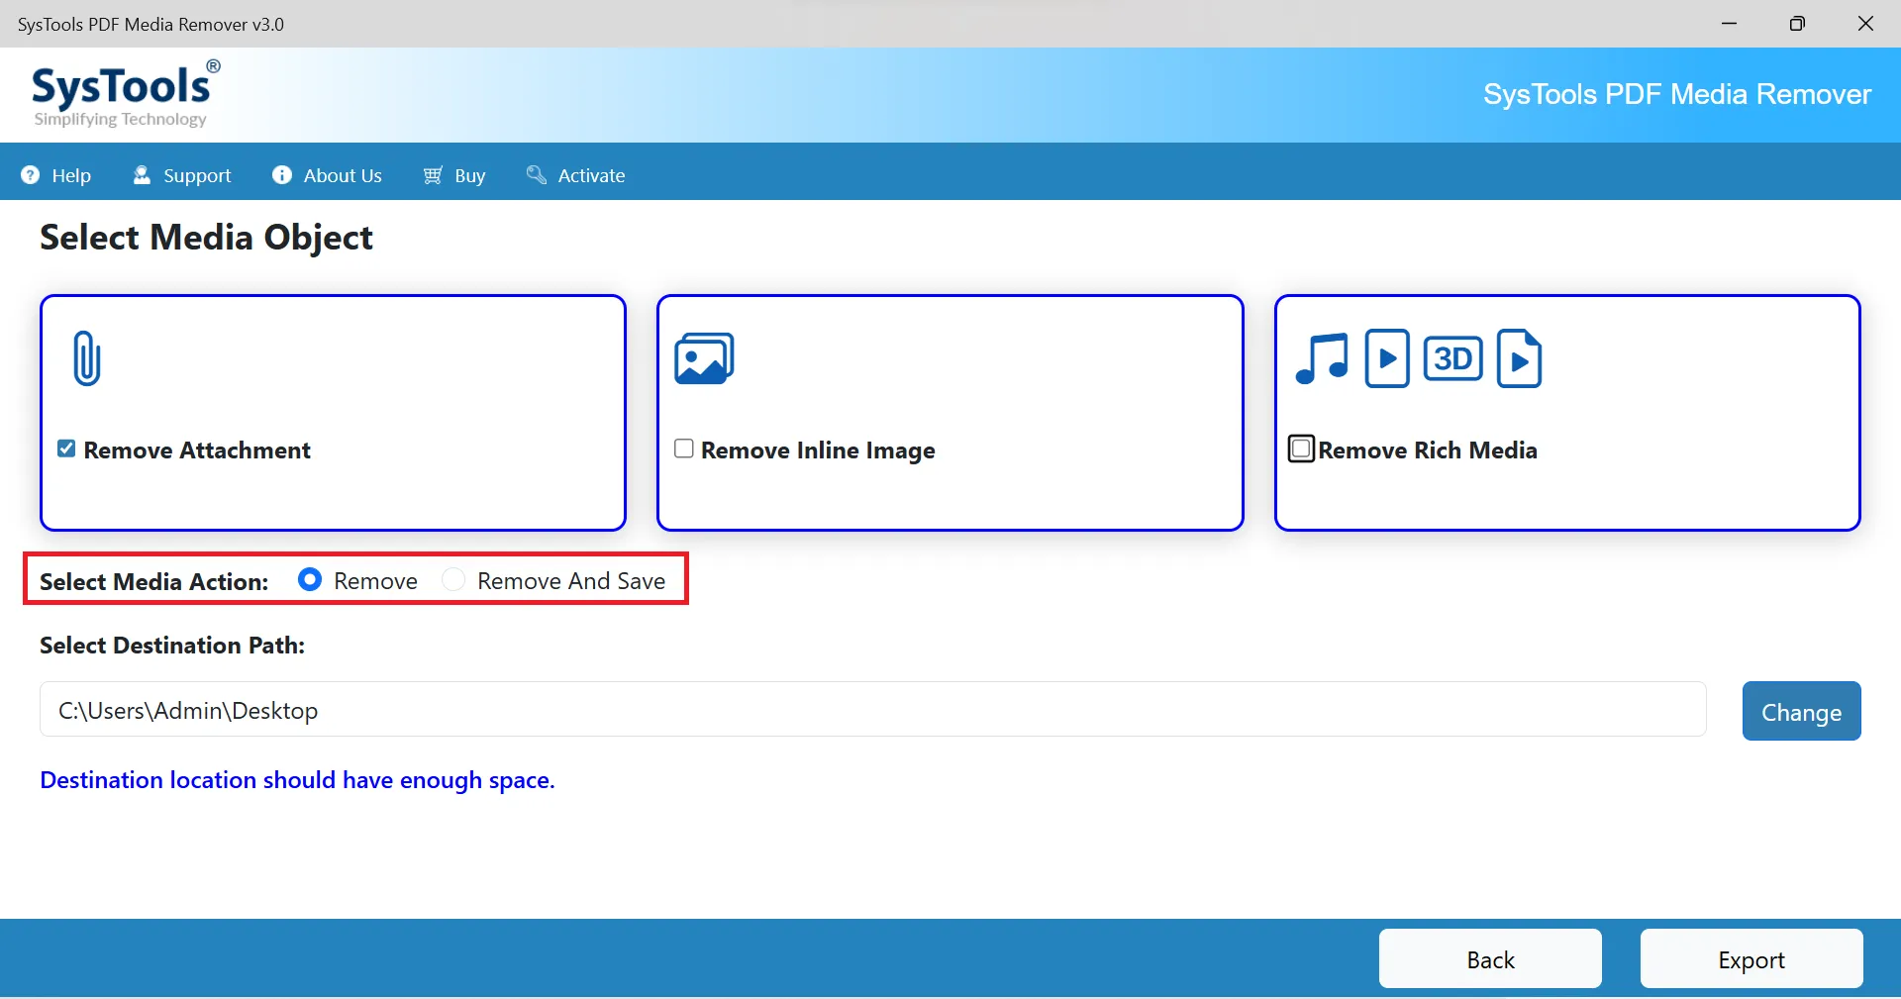
Task: Click the Buy shopping cart icon
Action: (433, 175)
